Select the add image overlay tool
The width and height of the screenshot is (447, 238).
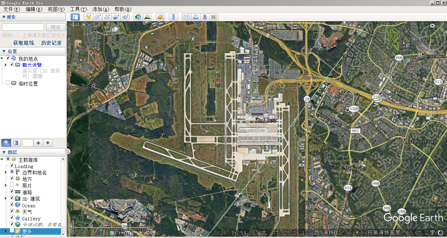point(116,17)
